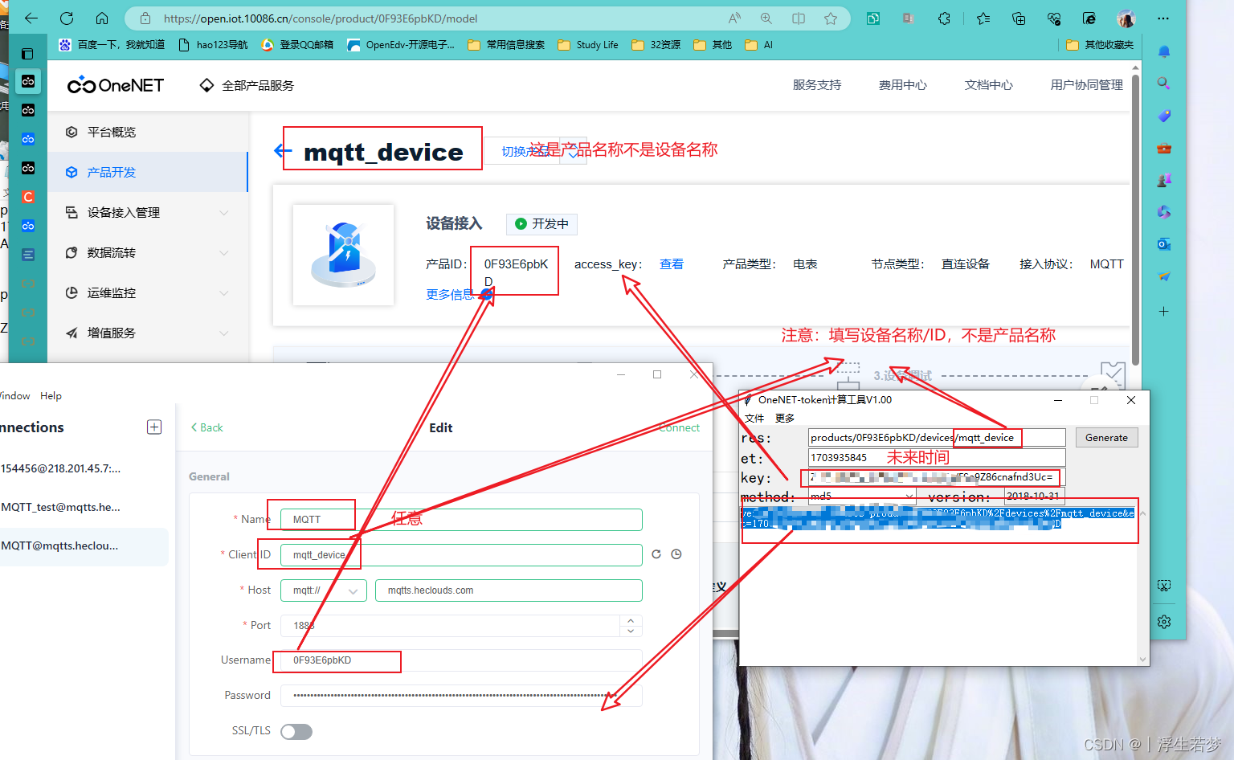The width and height of the screenshot is (1234, 760).
Task: Add new connection in MQTTX plus icon
Action: point(154,427)
